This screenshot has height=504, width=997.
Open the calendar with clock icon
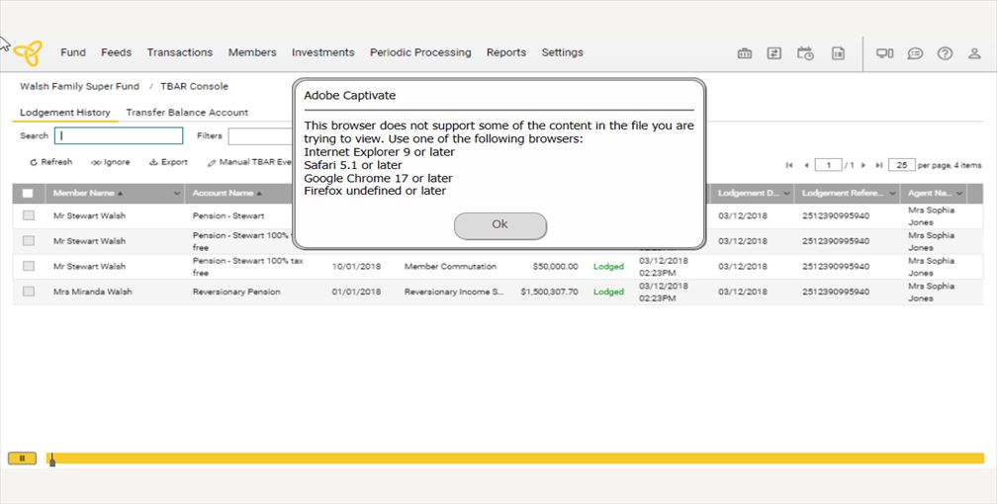click(805, 53)
